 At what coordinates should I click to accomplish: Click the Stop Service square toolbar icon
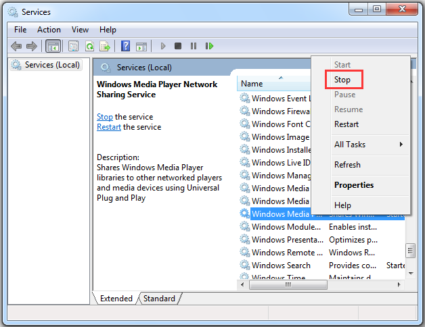[178, 46]
